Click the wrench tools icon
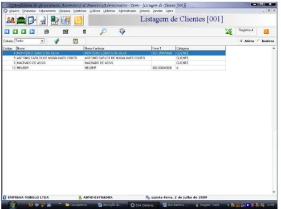This screenshot has width=281, height=209. [x=66, y=21]
